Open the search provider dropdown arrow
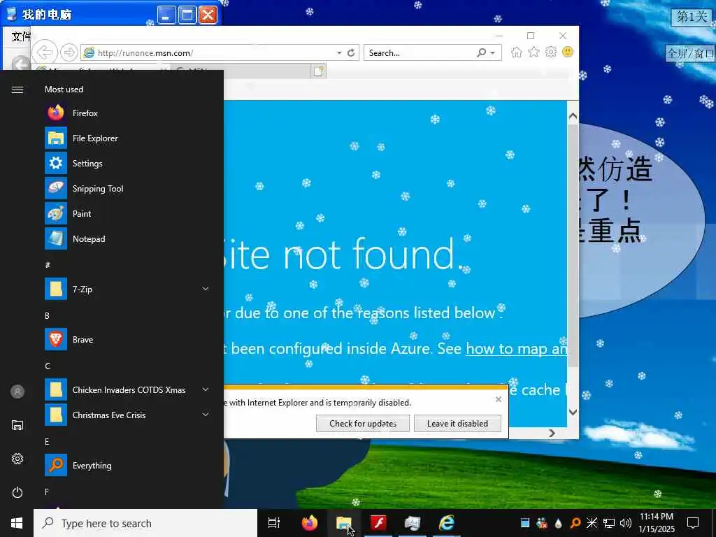Screen dimensions: 716x537 (493, 53)
